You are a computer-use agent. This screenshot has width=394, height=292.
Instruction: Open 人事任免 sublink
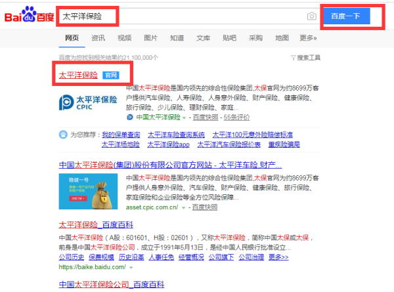click(x=162, y=257)
